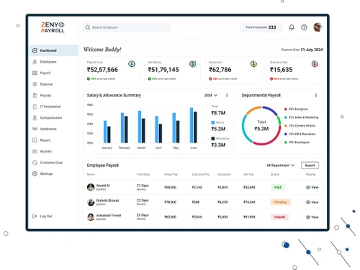Click the Statutory Pay card icon

315,64
